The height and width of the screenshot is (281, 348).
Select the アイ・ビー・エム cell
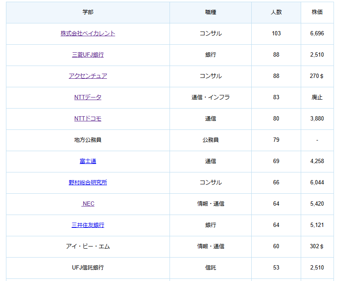tap(88, 247)
